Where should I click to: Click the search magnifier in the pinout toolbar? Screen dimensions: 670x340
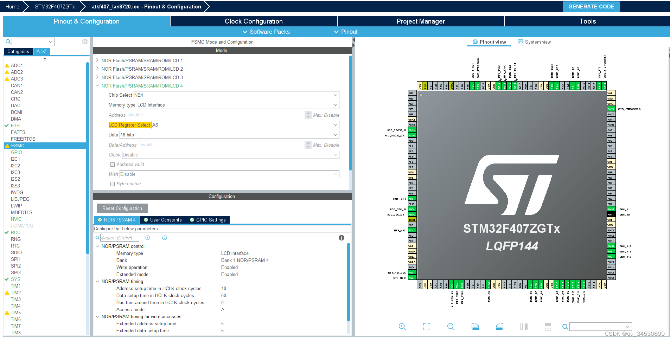coord(564,327)
